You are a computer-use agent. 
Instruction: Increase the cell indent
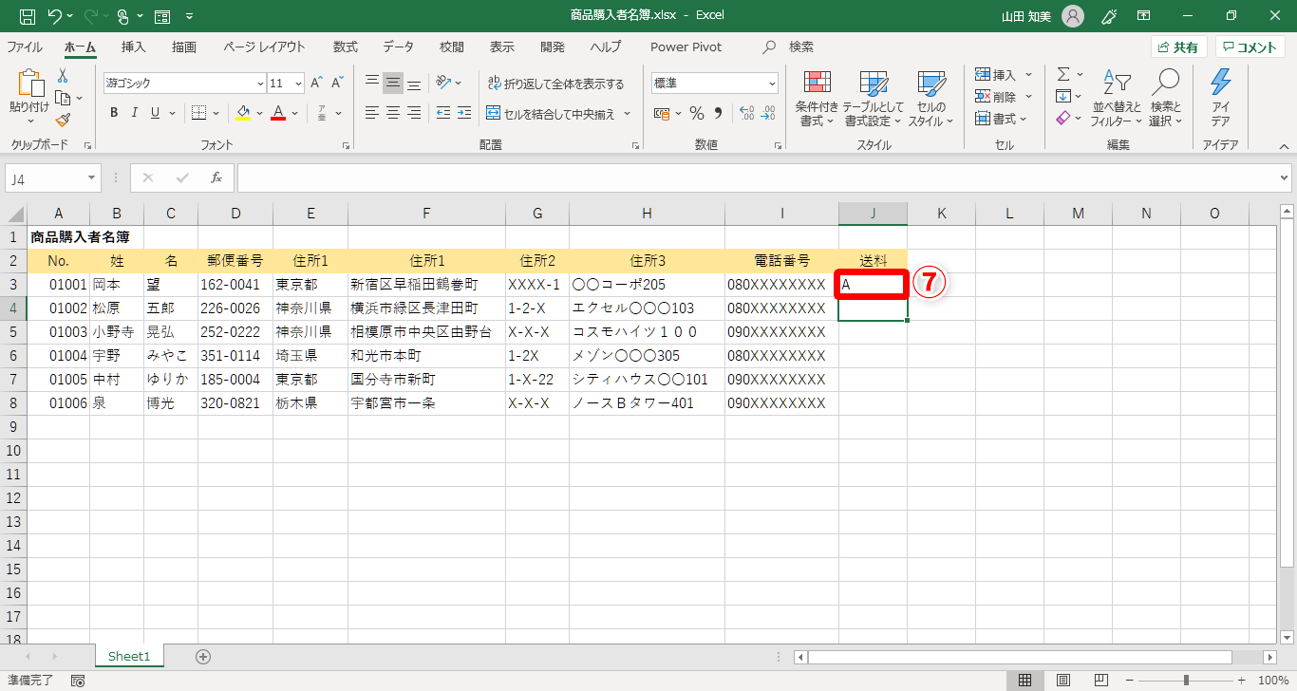(x=463, y=113)
